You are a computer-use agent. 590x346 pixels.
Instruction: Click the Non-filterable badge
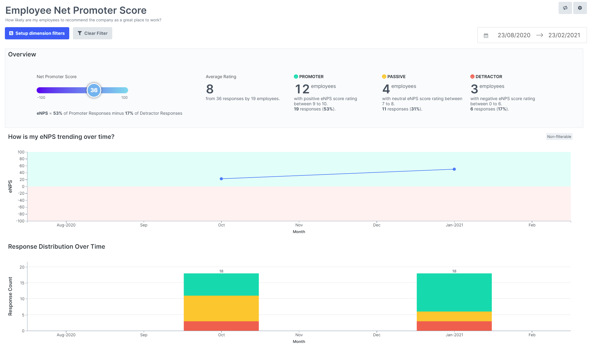click(x=559, y=136)
